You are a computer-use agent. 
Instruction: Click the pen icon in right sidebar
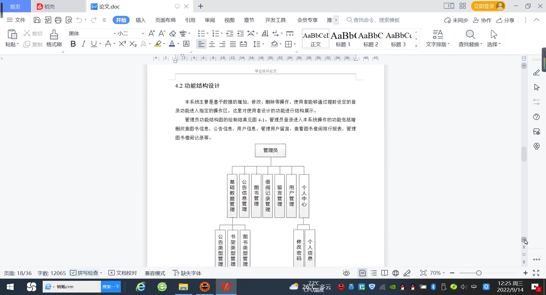(x=536, y=73)
